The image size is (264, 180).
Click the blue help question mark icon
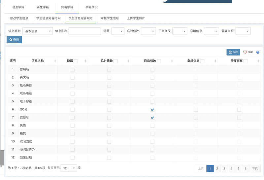pyautogui.click(x=258, y=52)
